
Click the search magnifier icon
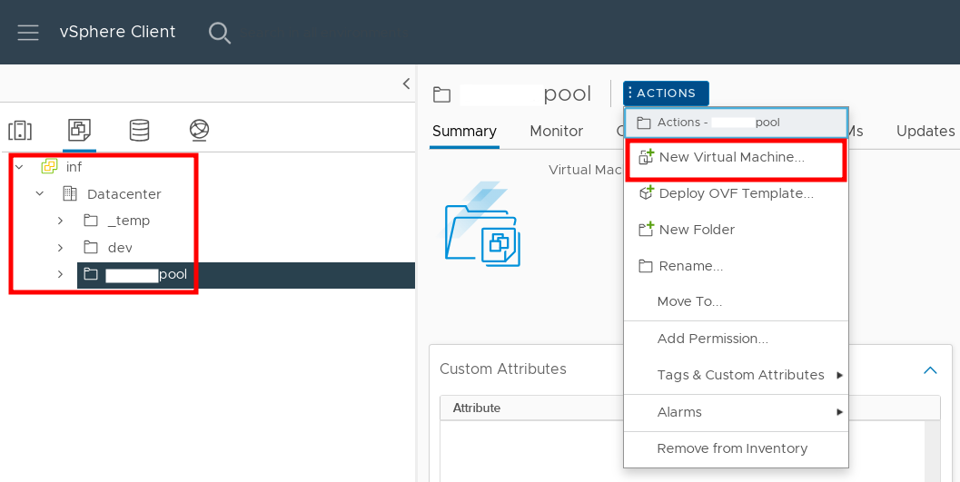point(219,33)
